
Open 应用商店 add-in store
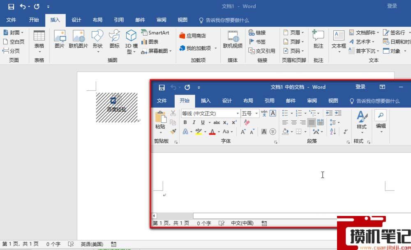pyautogui.click(x=193, y=36)
